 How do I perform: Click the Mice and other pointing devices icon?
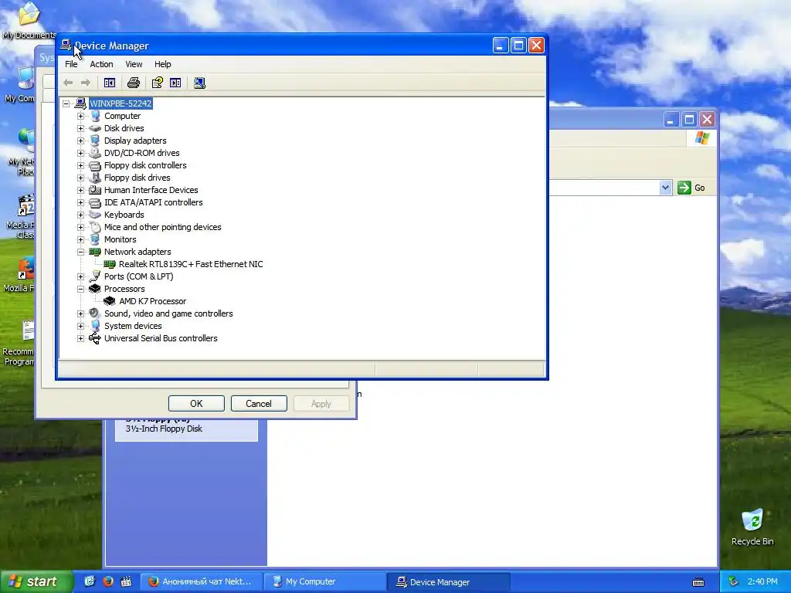pyautogui.click(x=95, y=227)
